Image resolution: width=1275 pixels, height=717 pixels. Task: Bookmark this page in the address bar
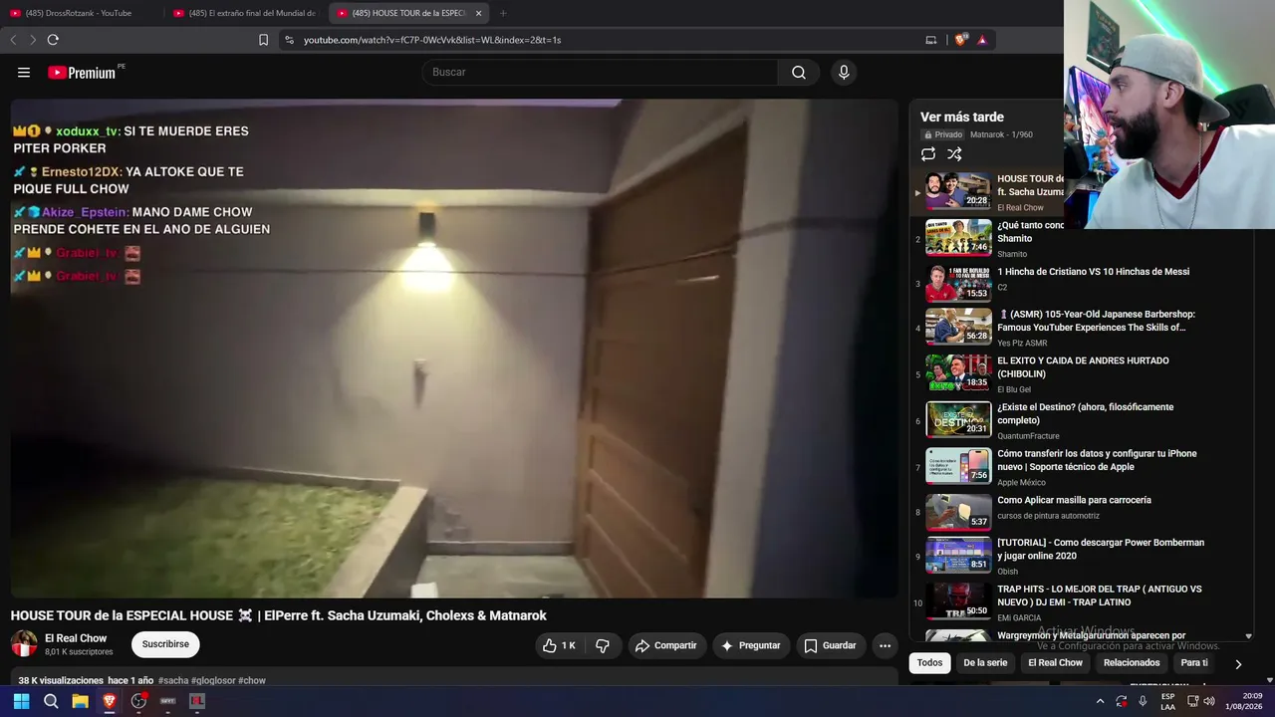[263, 40]
